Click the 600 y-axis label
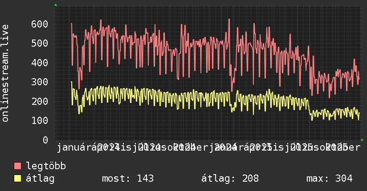The width and height of the screenshot is (367, 191). [40, 24]
